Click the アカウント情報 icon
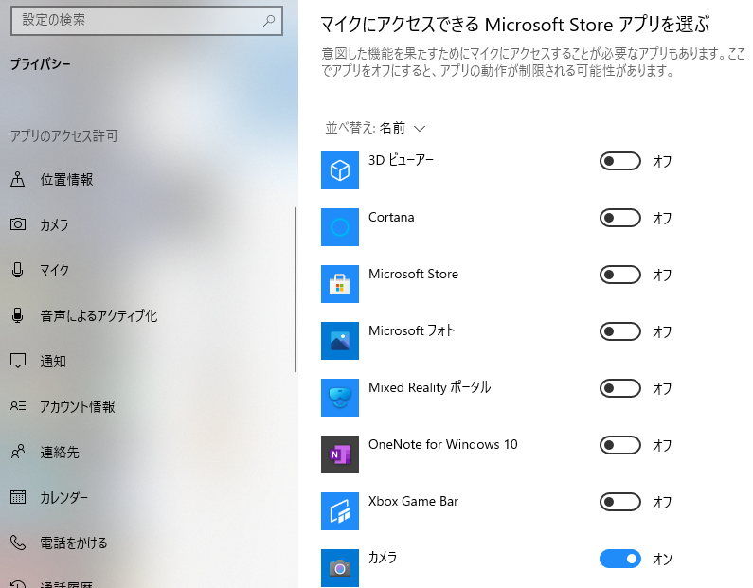 (x=18, y=406)
